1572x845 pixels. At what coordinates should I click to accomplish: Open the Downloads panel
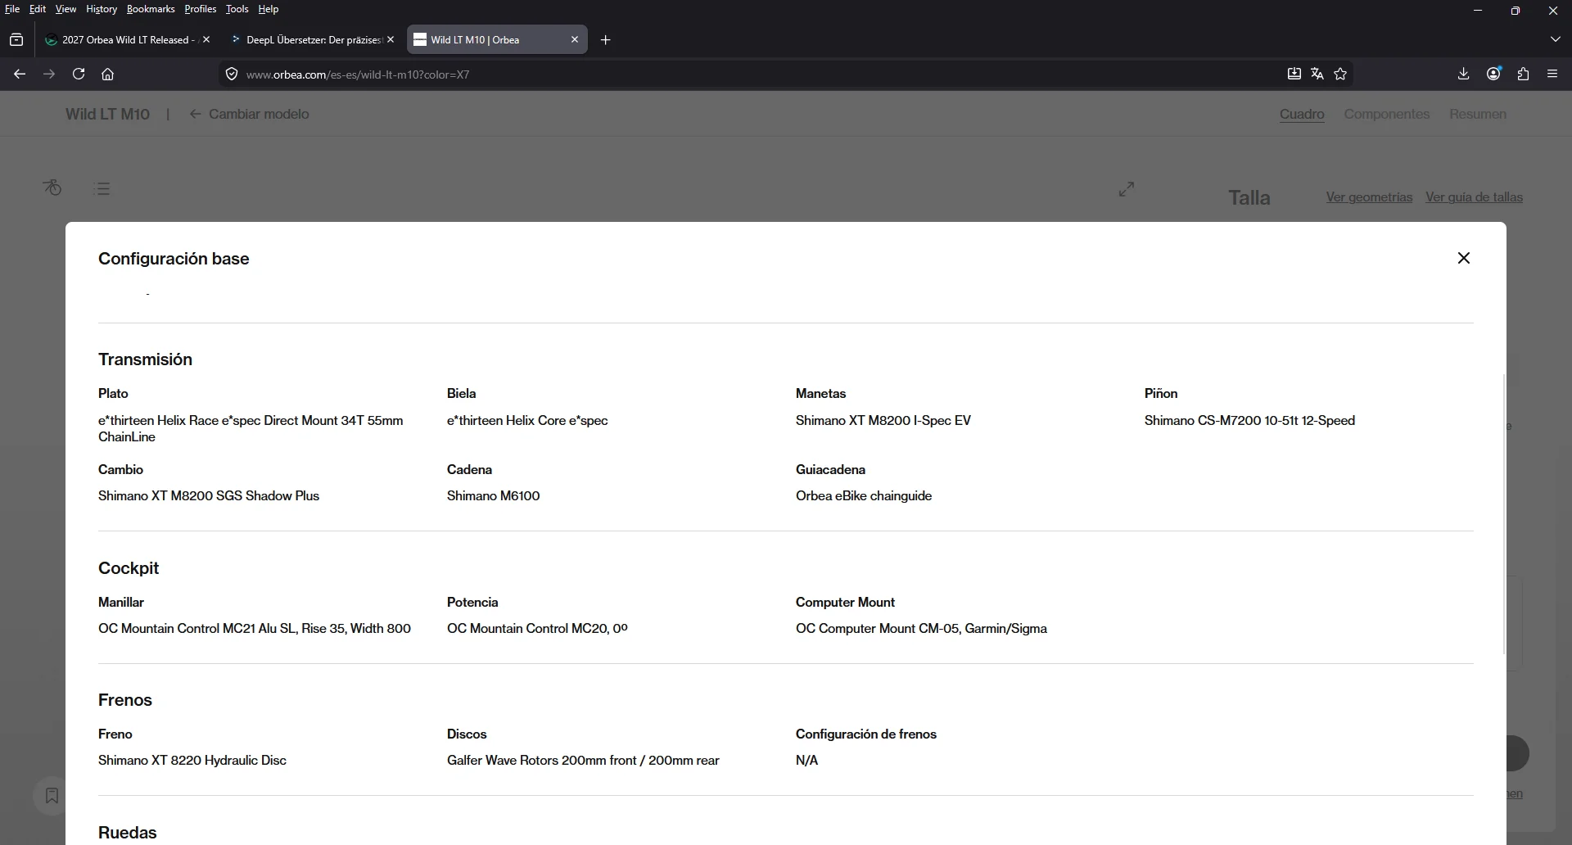(x=1464, y=75)
